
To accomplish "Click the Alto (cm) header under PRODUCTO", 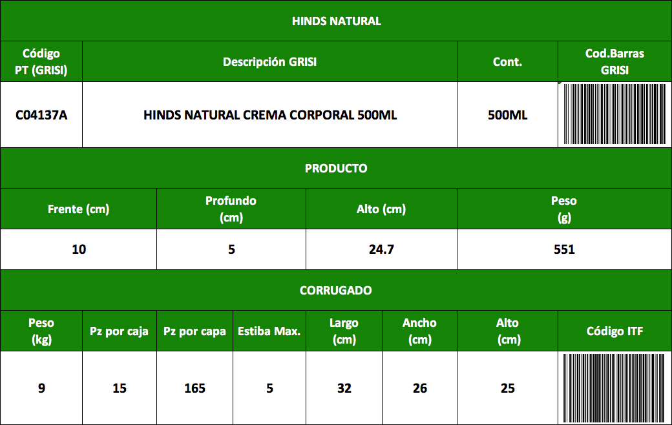I will 381,209.
